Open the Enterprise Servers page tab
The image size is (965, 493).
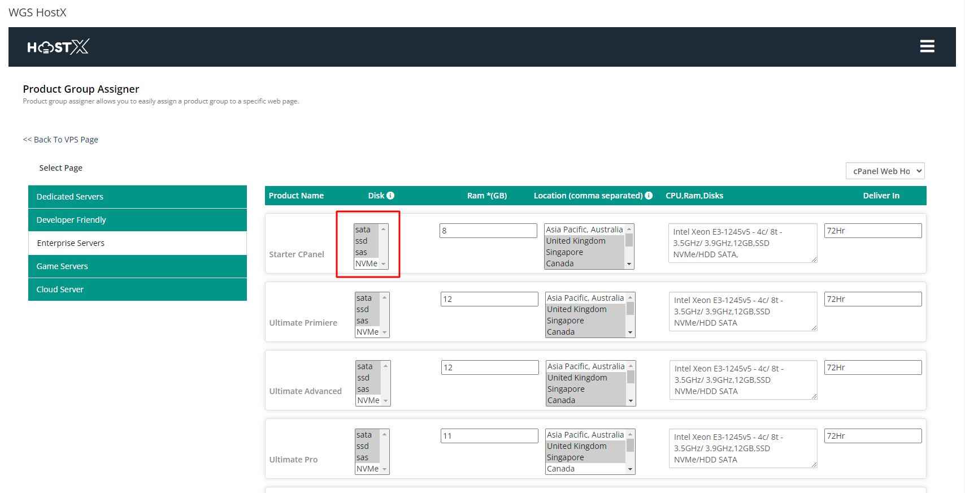(137, 243)
